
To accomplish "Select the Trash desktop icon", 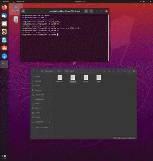I will click(x=16, y=20).
